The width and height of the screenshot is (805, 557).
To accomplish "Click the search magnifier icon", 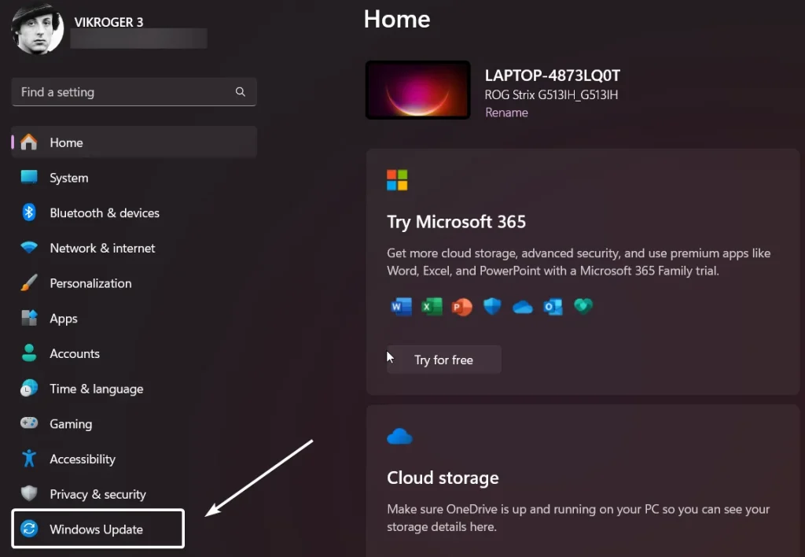I will tap(241, 91).
